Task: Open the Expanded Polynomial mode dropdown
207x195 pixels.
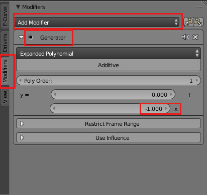Action: tap(109, 54)
